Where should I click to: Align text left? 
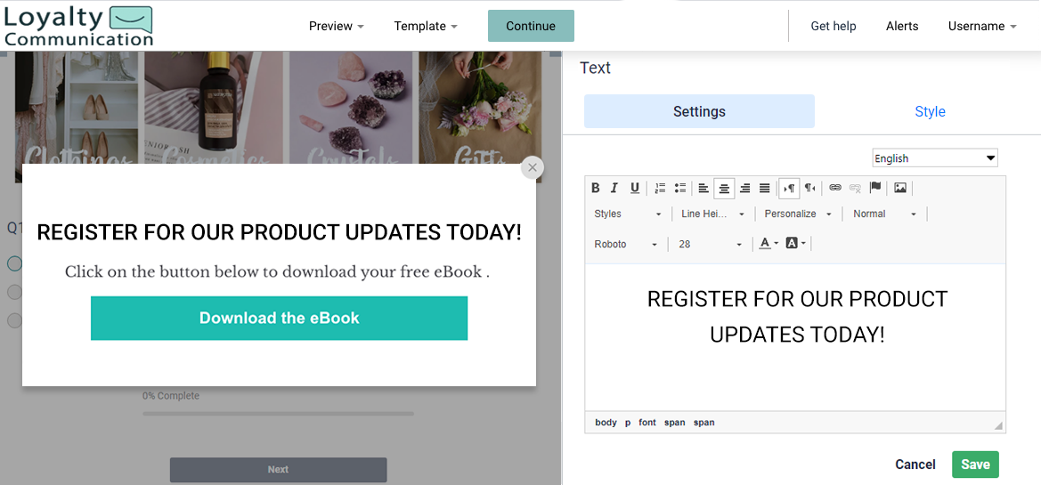(x=704, y=188)
